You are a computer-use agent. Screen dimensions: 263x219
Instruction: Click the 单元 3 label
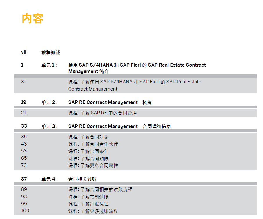click(x=49, y=126)
